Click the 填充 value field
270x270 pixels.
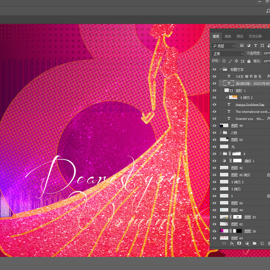point(266,61)
